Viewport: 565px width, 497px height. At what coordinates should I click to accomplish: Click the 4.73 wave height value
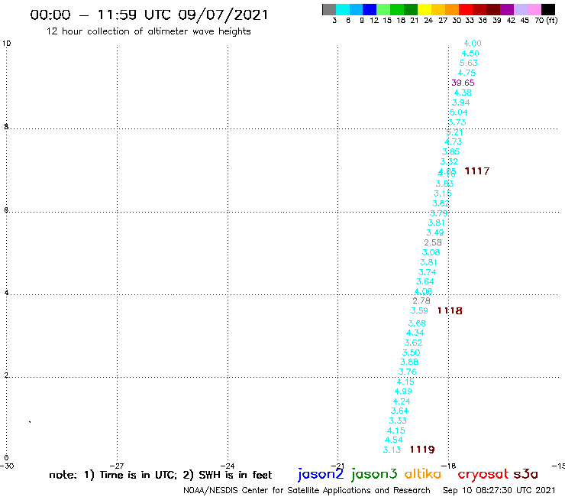click(453, 141)
